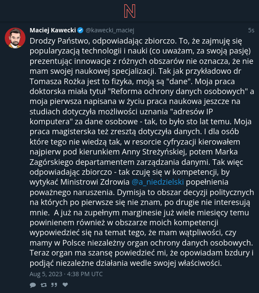Click the blue verified checkmark badge
259x293 pixels.
[x=80, y=30]
